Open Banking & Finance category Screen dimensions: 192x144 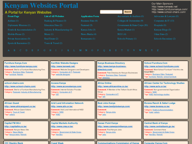click(55, 21)
